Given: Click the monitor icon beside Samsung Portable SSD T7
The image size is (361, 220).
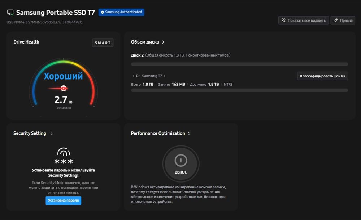Looking at the screenshot, I should tap(10, 12).
